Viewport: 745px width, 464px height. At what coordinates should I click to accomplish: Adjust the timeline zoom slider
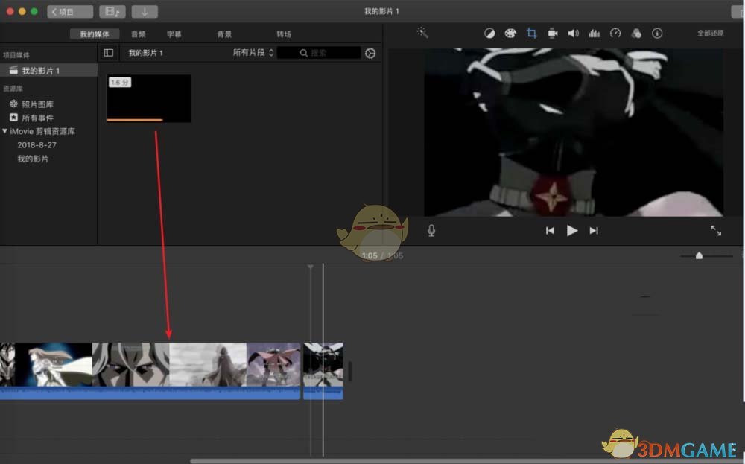pos(699,255)
